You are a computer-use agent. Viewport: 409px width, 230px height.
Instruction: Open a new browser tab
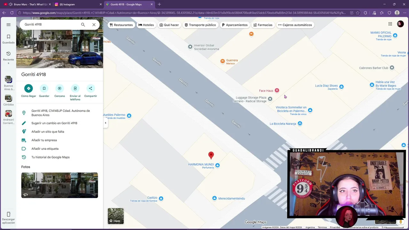[x=159, y=4]
